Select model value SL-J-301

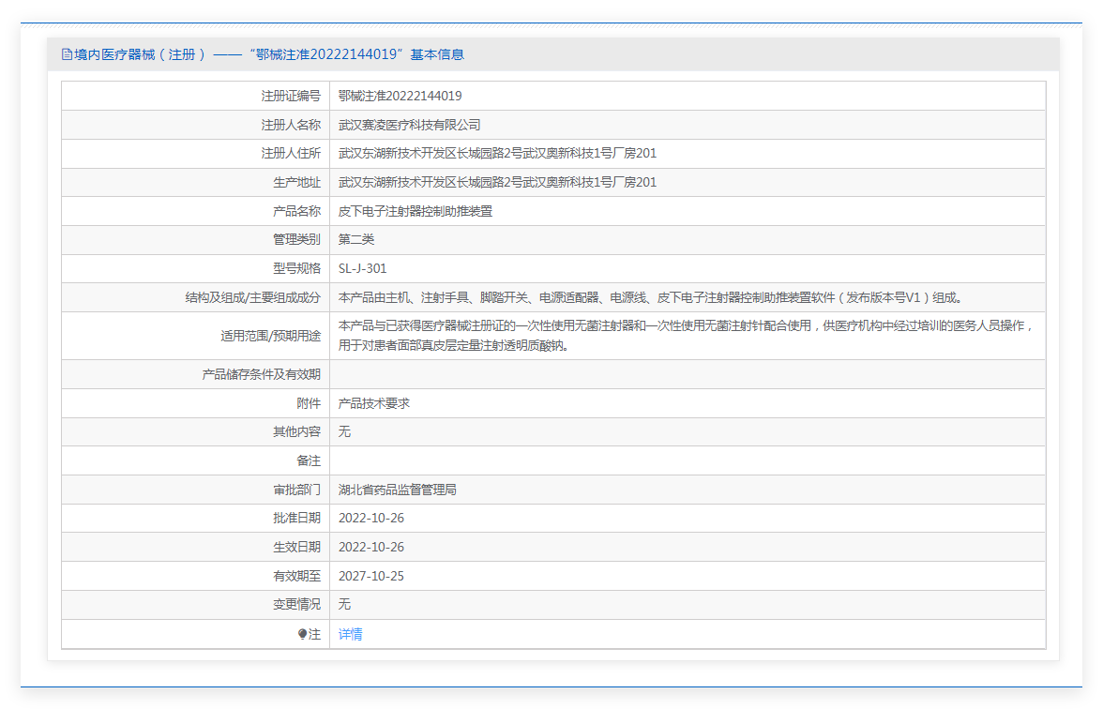362,268
